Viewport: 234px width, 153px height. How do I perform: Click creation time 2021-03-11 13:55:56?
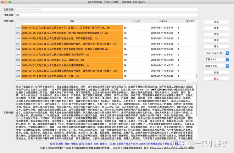[163, 44]
